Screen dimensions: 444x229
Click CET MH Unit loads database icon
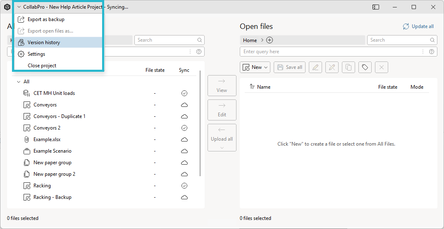click(x=26, y=93)
